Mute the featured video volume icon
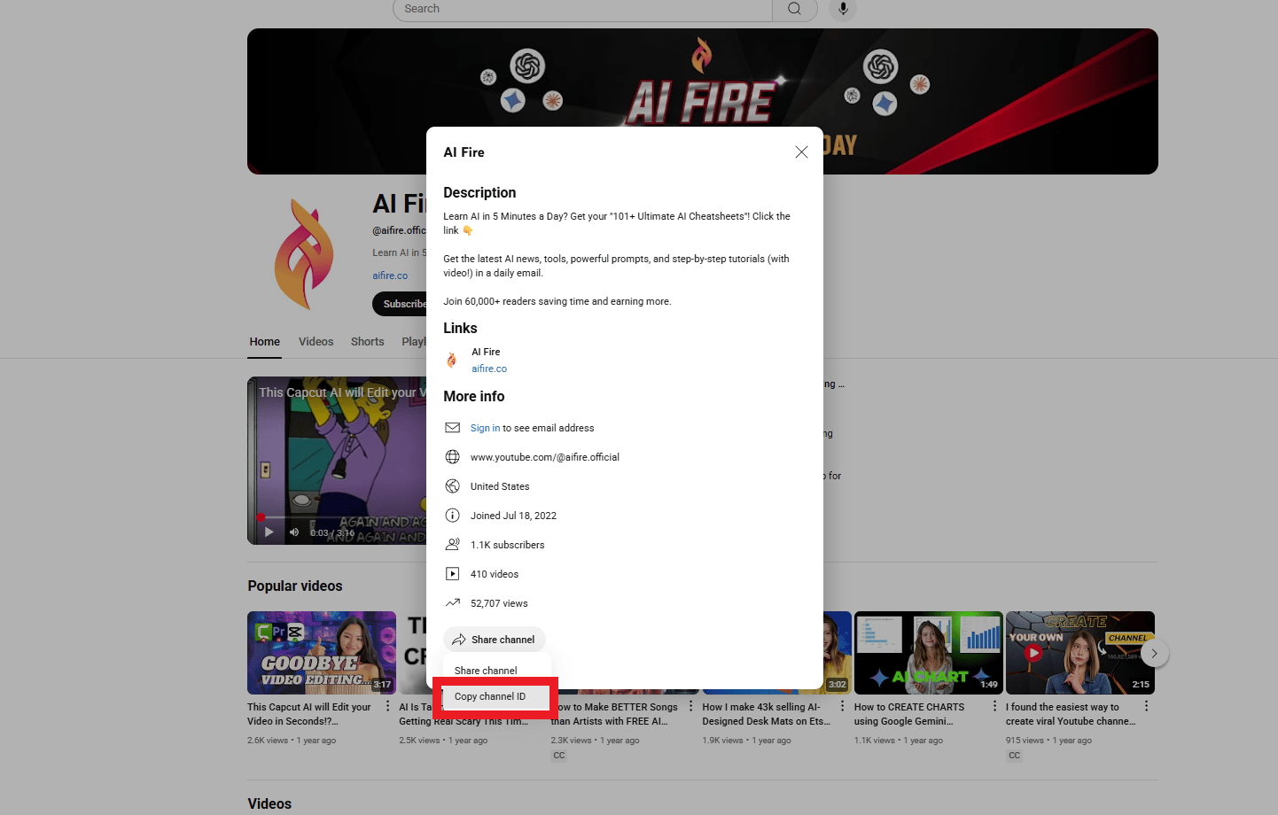1278x815 pixels. tap(294, 532)
